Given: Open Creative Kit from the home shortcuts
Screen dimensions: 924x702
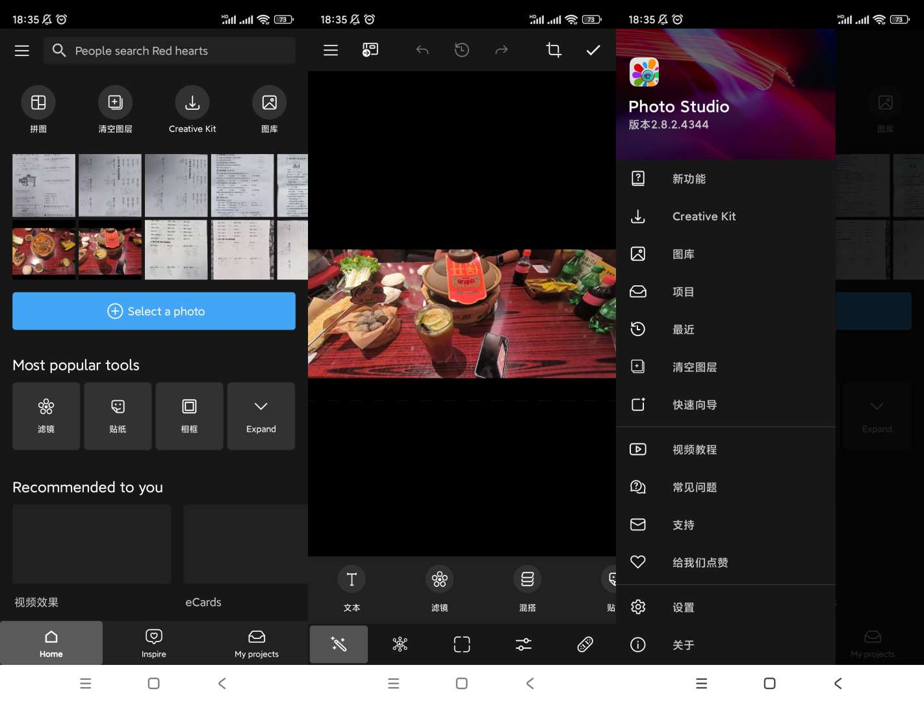Looking at the screenshot, I should [x=192, y=109].
